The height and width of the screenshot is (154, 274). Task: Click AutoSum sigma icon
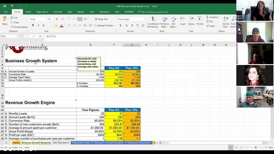tap(207, 17)
